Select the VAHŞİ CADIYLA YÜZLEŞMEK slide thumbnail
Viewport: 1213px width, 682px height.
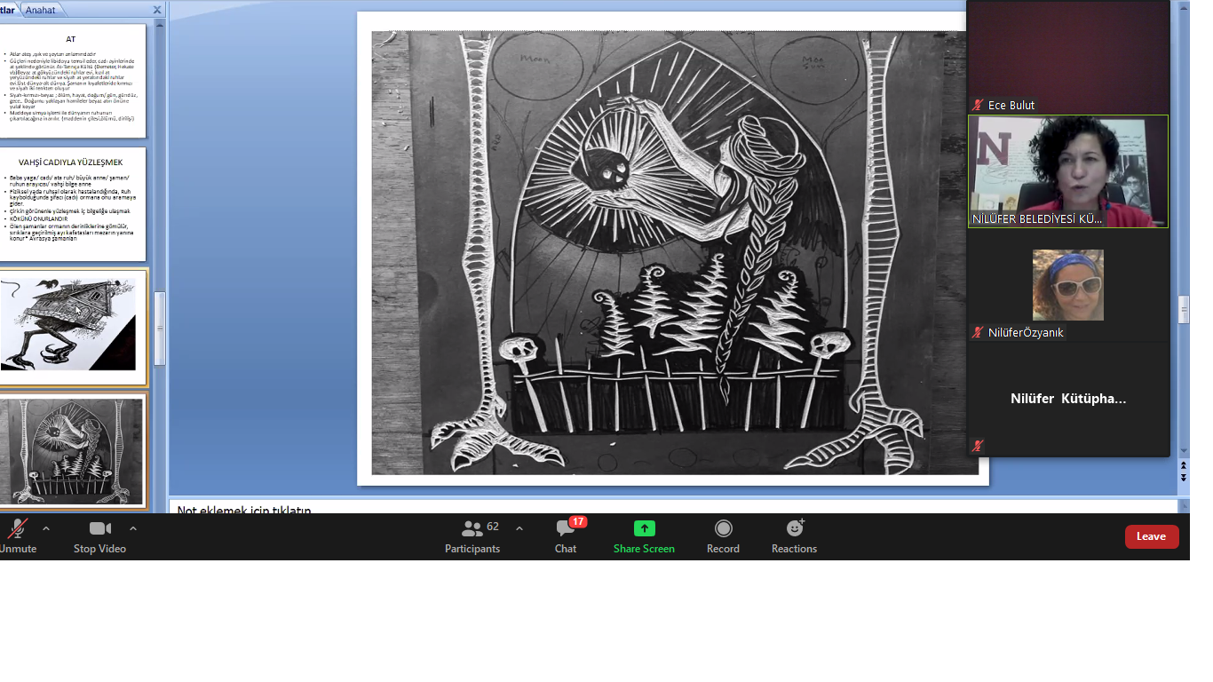point(71,204)
